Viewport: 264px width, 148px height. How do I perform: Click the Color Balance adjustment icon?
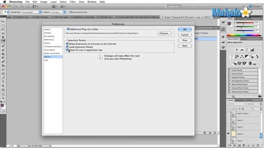click(x=242, y=57)
